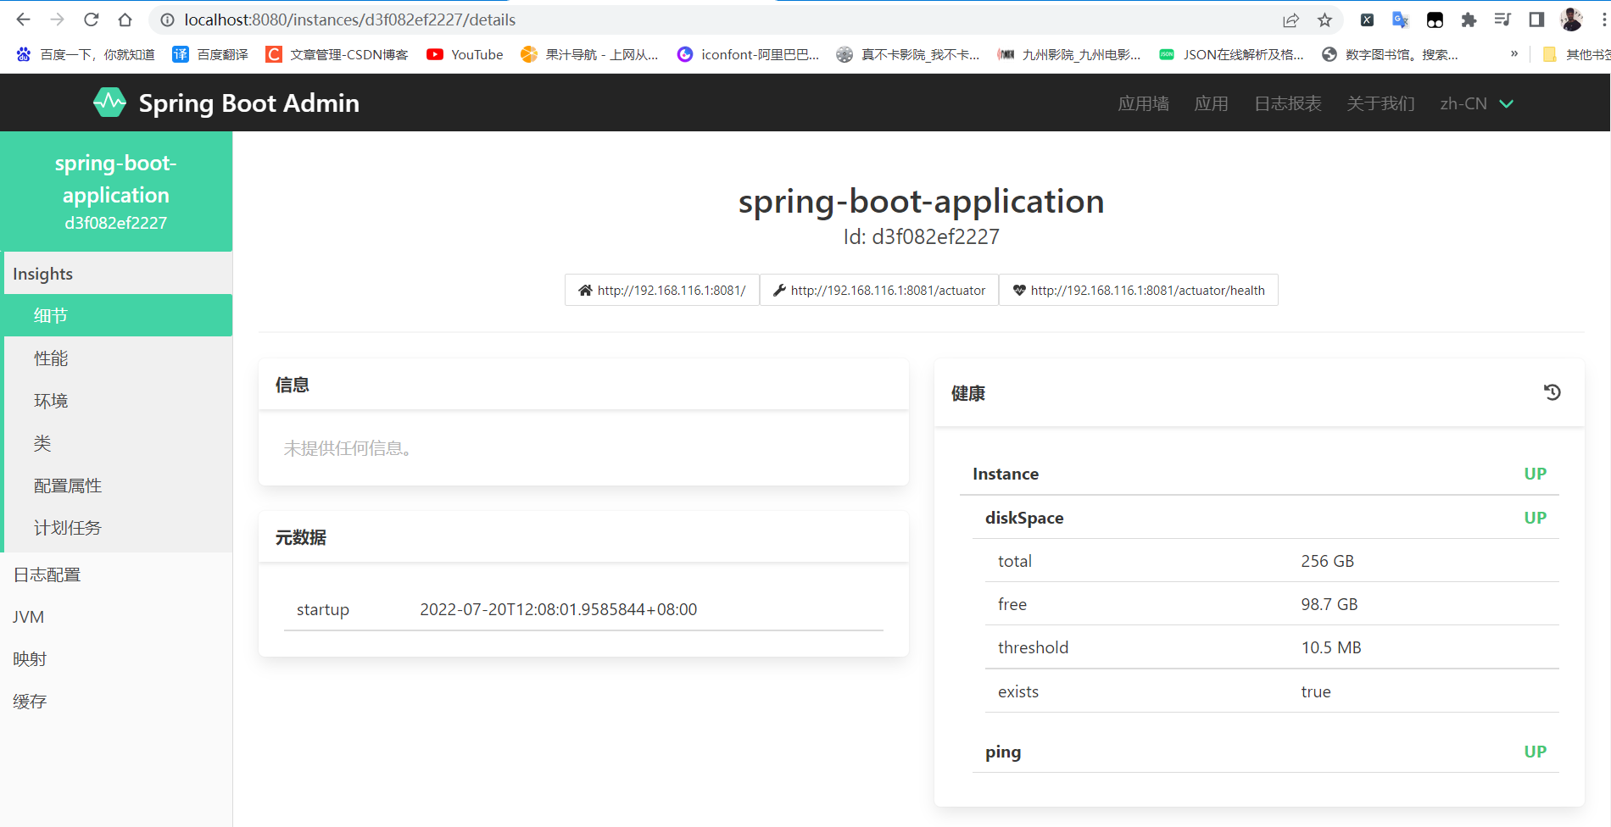Viewport: 1611px width, 827px height.
Task: Click the exists true value
Action: [1316, 691]
